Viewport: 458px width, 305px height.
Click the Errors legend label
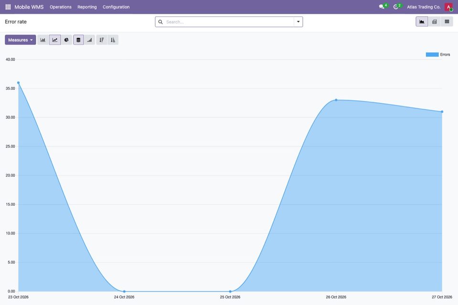(445, 54)
